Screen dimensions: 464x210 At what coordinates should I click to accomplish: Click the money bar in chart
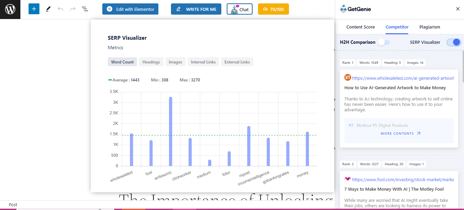pyautogui.click(x=307, y=149)
